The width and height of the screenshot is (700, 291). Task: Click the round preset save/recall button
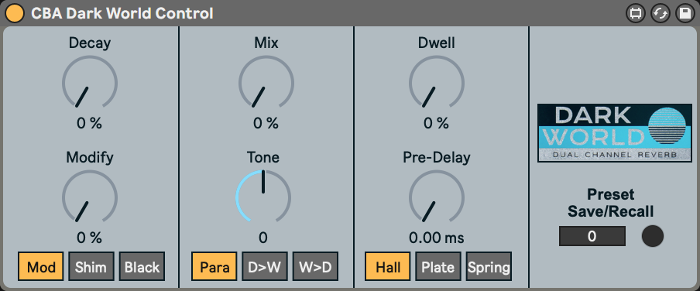coord(653,236)
